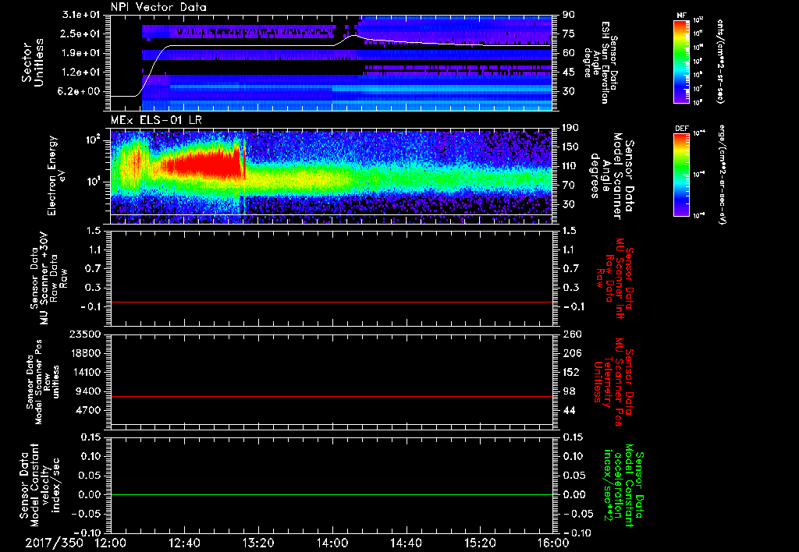
Task: Click the 15:20 time tick label
Action: (x=480, y=543)
